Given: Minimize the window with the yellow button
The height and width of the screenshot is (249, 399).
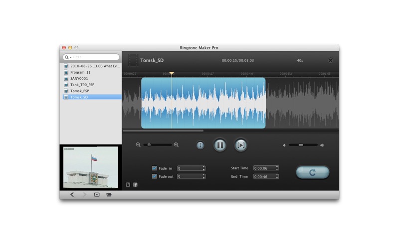Looking at the screenshot, I should point(70,47).
